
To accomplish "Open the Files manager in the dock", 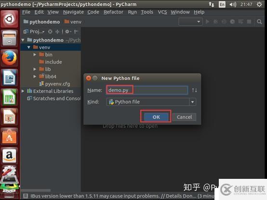I will [9, 38].
